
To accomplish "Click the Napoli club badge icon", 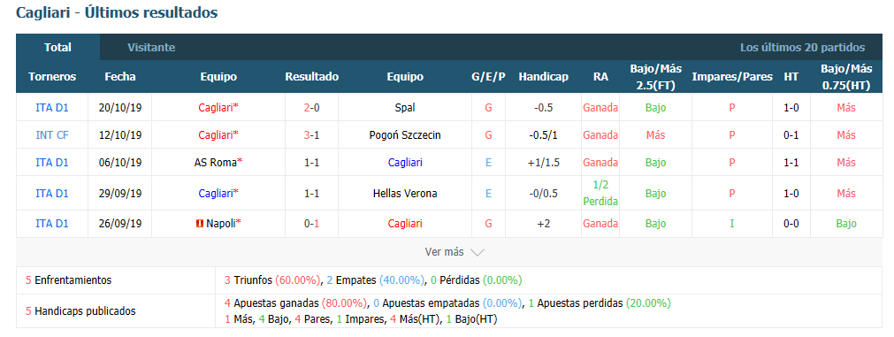I will click(x=200, y=224).
